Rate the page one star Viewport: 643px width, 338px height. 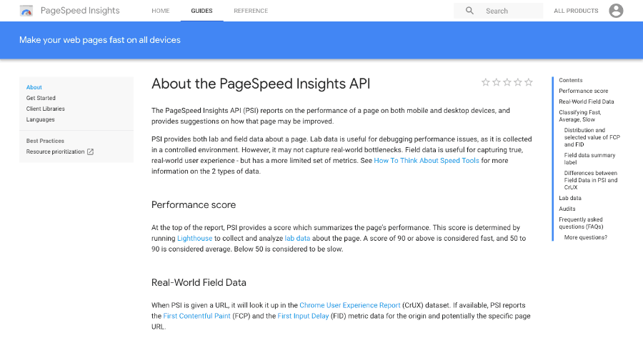[x=486, y=82]
